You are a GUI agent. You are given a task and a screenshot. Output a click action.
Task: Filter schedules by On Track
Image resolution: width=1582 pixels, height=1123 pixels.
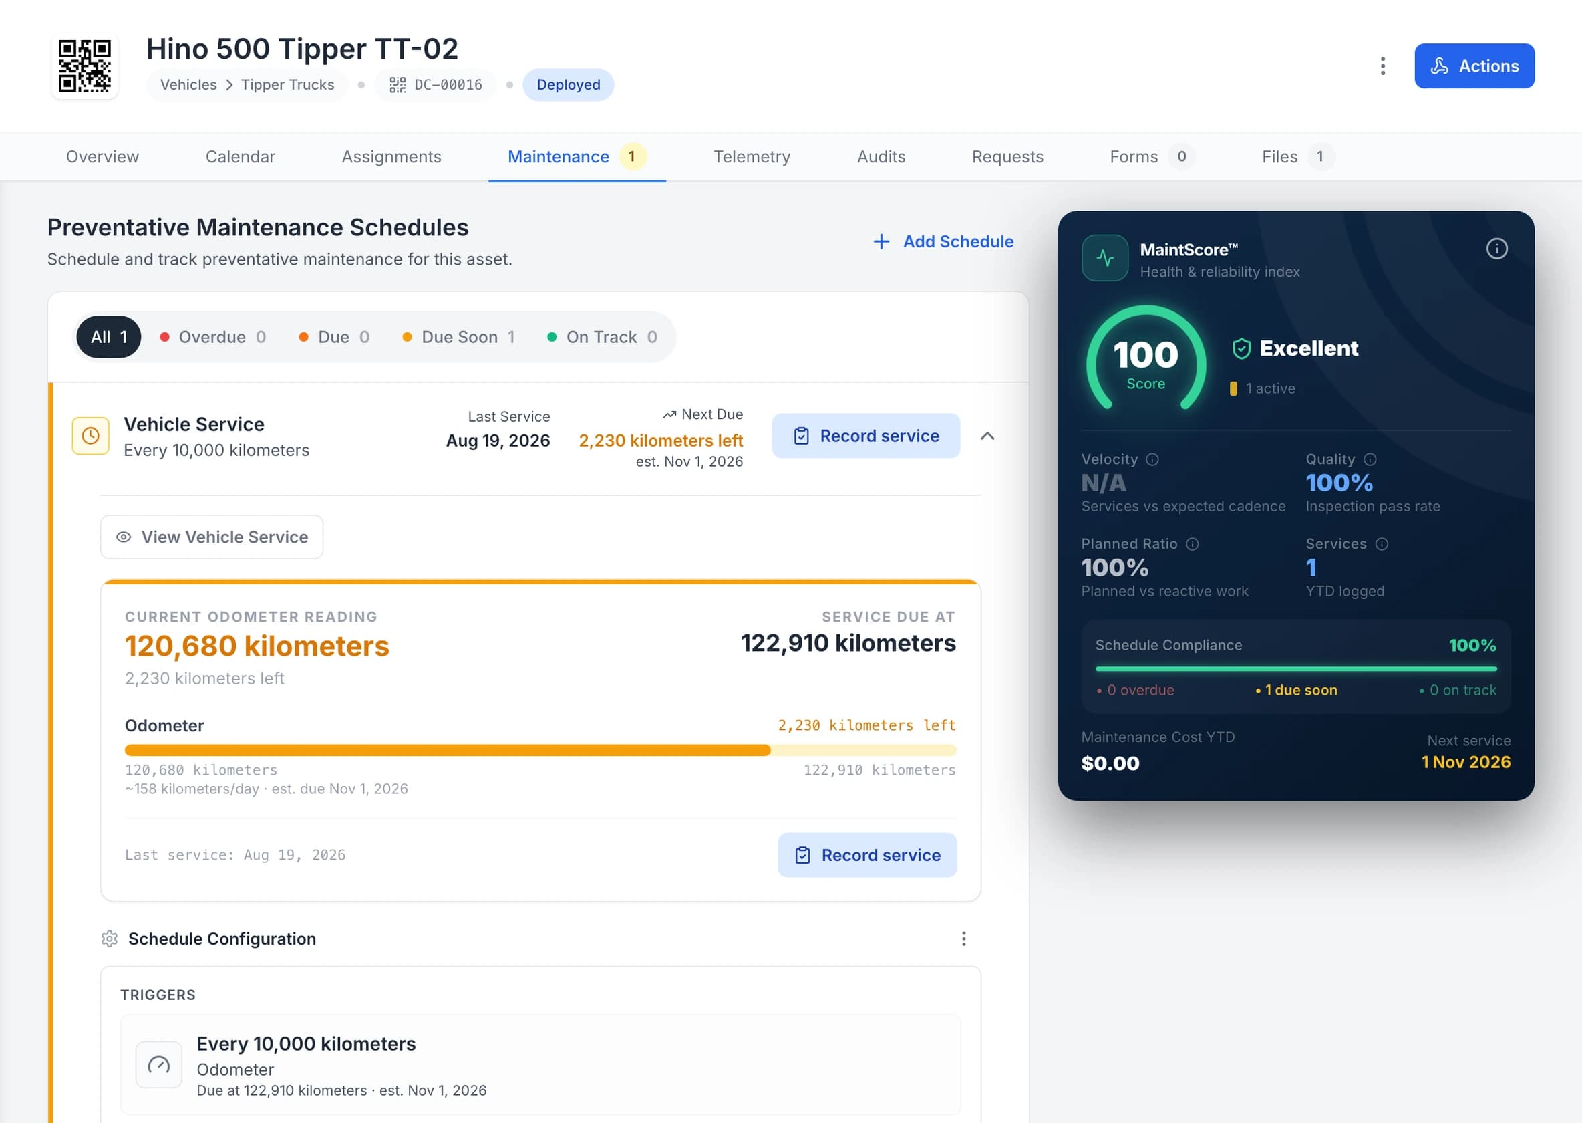coord(602,337)
